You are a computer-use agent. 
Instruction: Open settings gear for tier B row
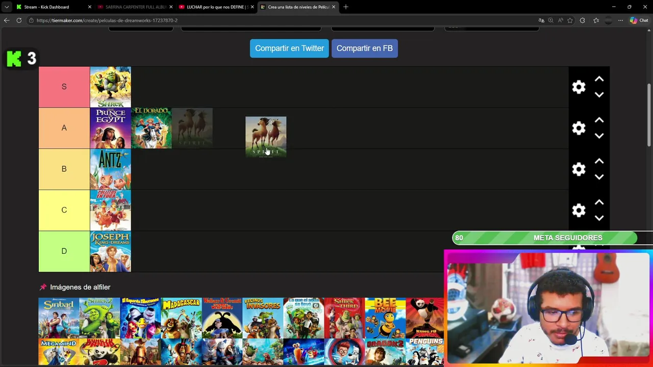click(x=579, y=169)
